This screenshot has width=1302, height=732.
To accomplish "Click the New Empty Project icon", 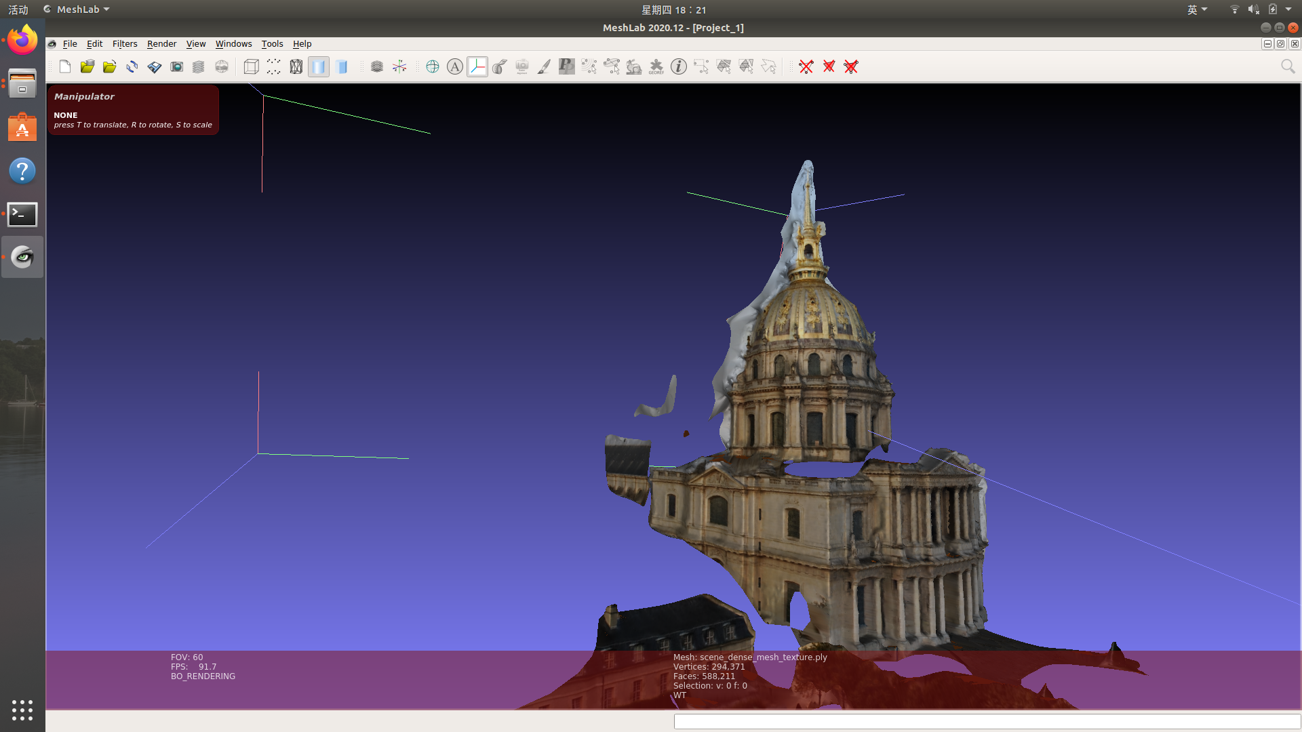I will 65,66.
